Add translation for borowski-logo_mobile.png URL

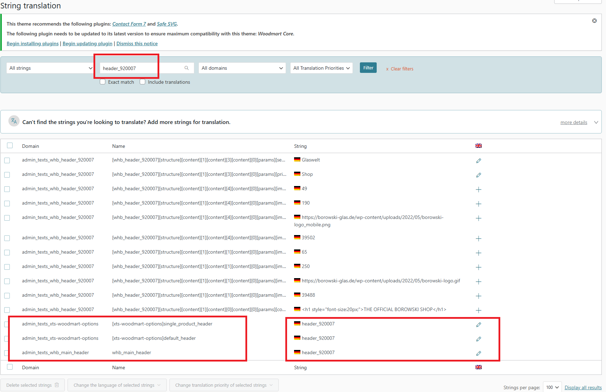pos(479,218)
